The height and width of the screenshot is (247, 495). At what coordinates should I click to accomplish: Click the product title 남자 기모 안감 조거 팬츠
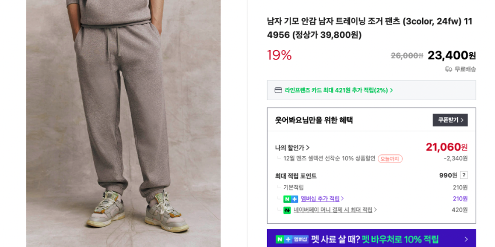[370, 28]
